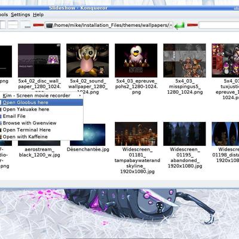Select the tuxjustice epreuve thumbnail at the right edge
This screenshot has width=239, height=239.
pos(225,60)
